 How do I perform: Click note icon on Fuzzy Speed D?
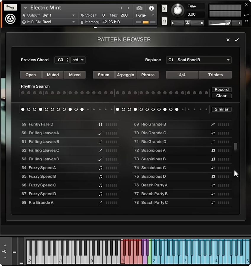101,194
